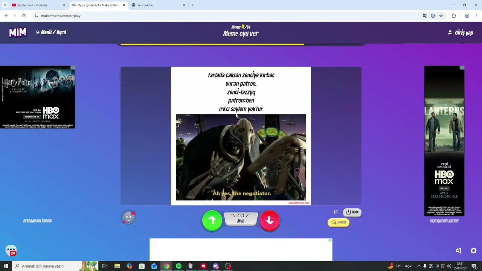482x271 pixels.
Task: Open the browser extensions menu
Action: click(454, 16)
